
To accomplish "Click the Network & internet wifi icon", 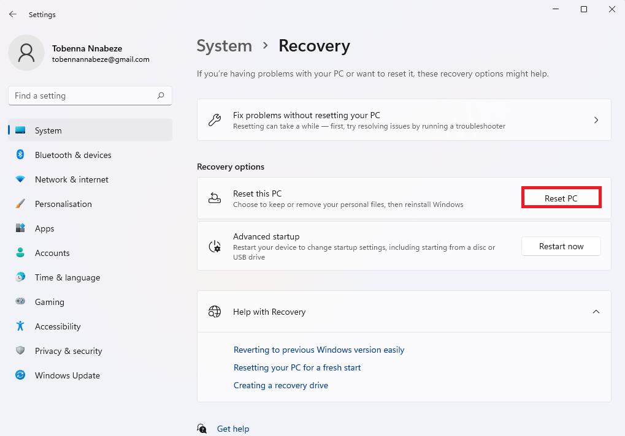I will [20, 179].
